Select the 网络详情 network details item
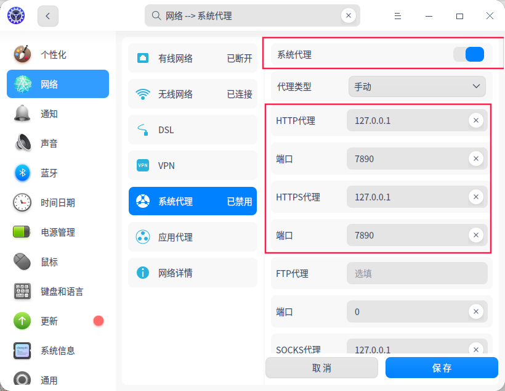The width and height of the screenshot is (505, 391). coord(192,273)
